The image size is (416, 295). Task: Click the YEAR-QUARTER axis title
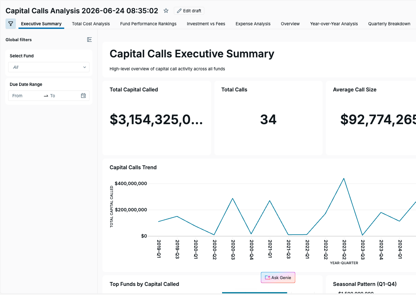344,263
